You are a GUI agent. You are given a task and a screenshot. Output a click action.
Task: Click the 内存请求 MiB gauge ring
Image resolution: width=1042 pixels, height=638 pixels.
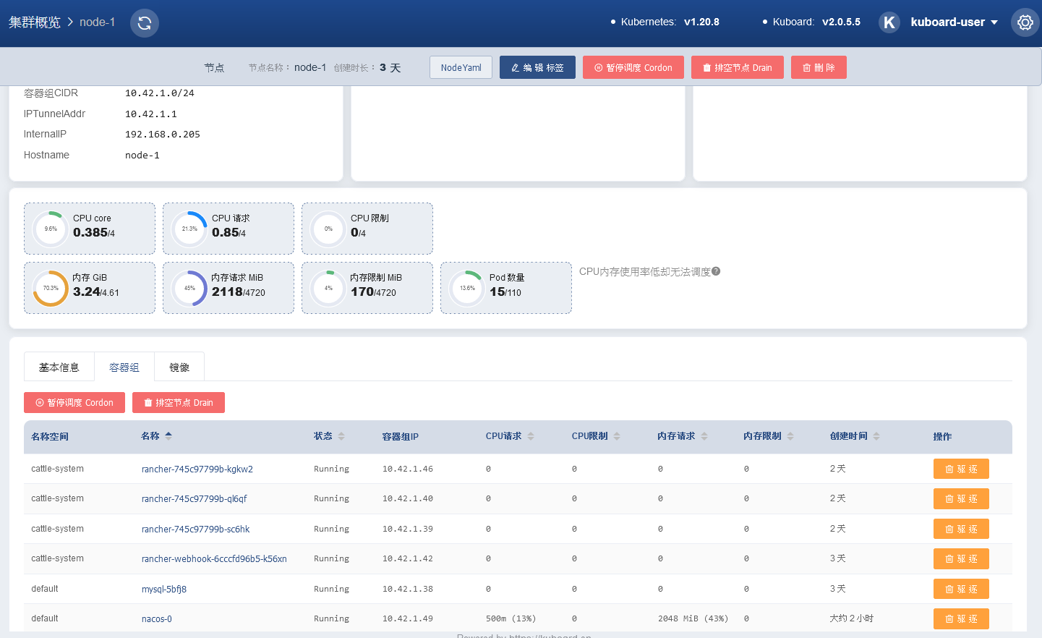pyautogui.click(x=189, y=288)
